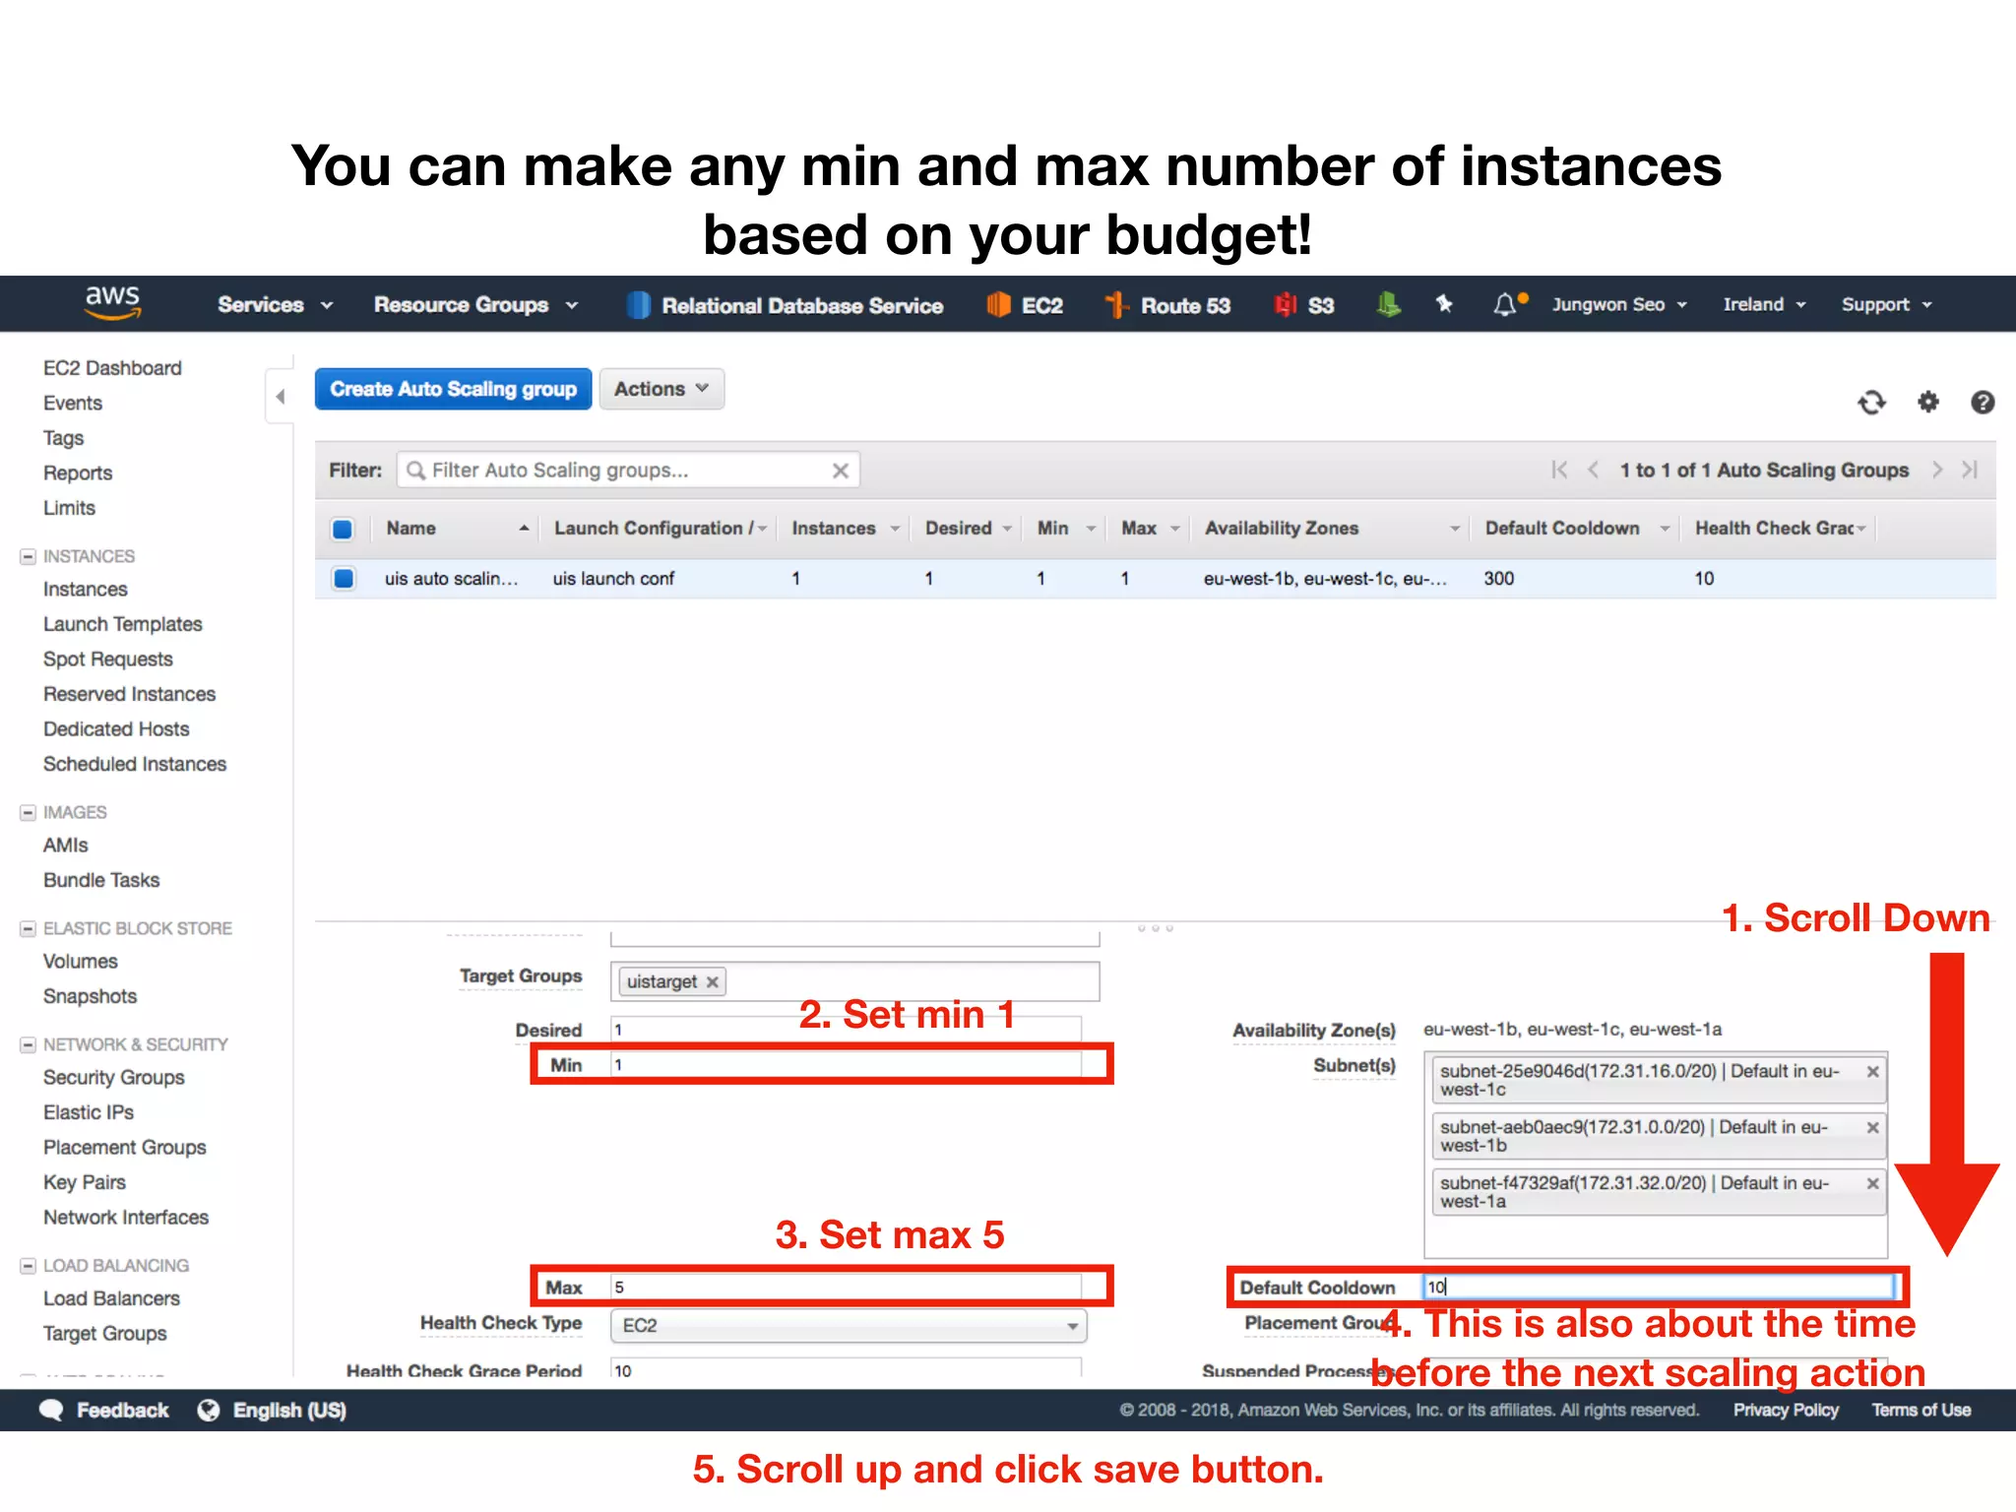Screen dimensions: 2016x1512
Task: Open Volumes in the sidebar
Action: pos(81,962)
